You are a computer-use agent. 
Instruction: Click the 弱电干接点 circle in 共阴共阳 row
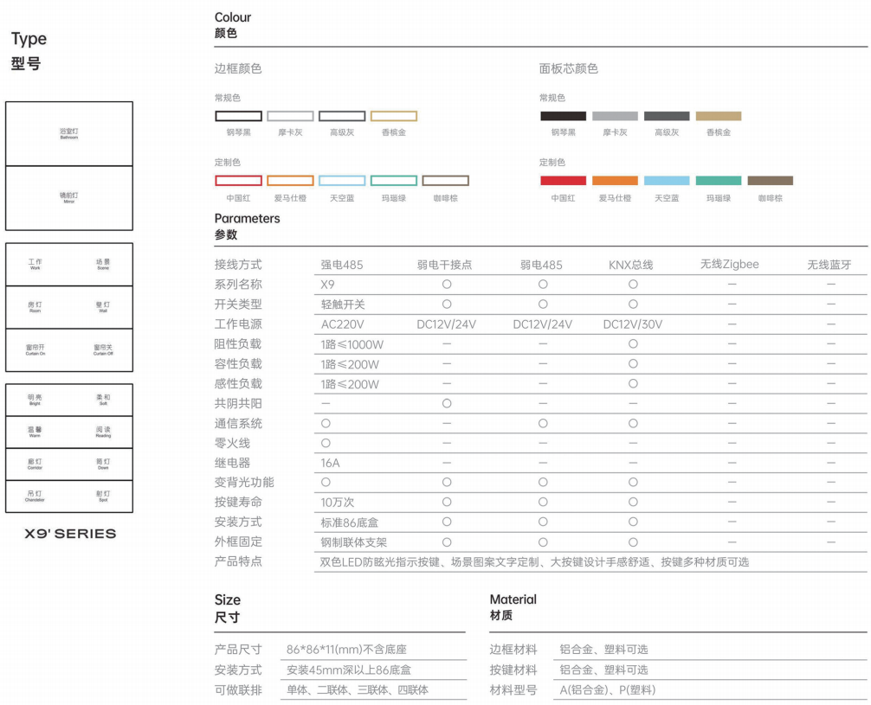click(x=447, y=404)
